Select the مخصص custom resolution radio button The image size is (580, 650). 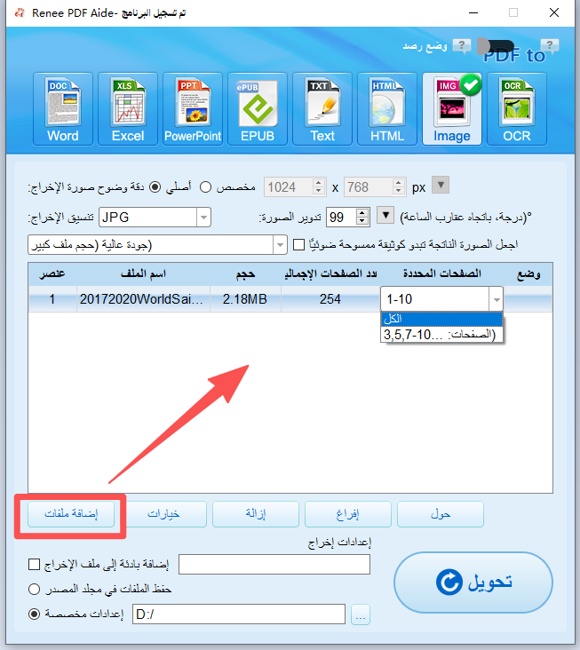click(206, 187)
